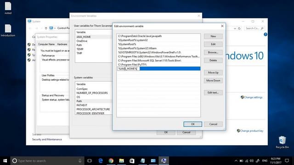The width and height of the screenshot is (294, 165).
Task: Select Path in system variables list
Action: [x=94, y=101]
